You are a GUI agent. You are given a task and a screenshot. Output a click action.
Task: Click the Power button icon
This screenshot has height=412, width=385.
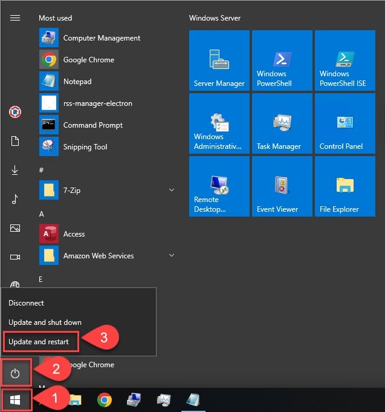(16, 373)
